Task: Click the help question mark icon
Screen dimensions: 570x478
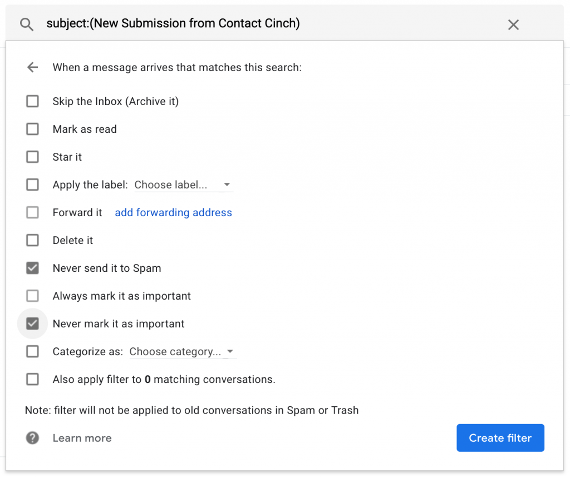Action: 33,438
